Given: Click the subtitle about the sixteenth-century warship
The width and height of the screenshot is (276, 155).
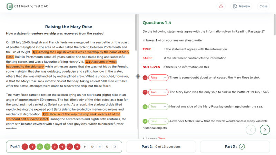Looking at the screenshot, I should pos(55,33).
